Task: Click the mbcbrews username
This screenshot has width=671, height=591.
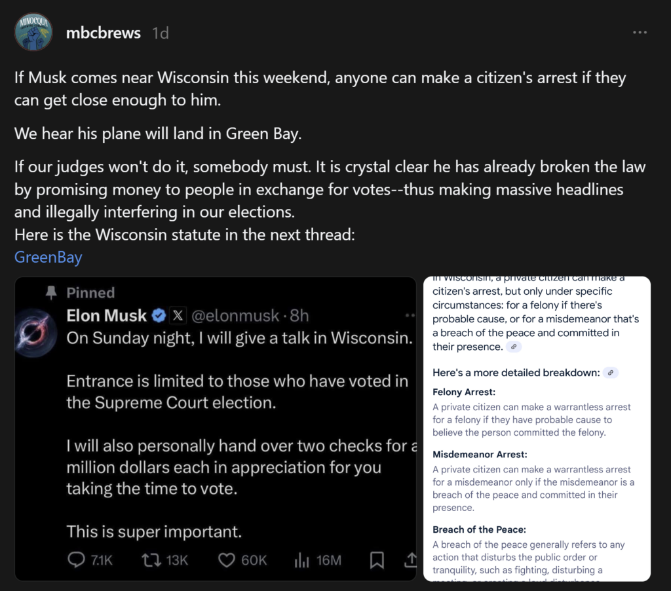Action: 103,31
